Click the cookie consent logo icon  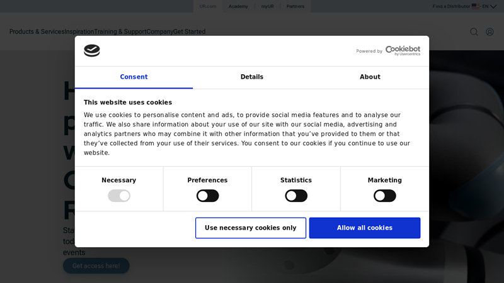92,51
